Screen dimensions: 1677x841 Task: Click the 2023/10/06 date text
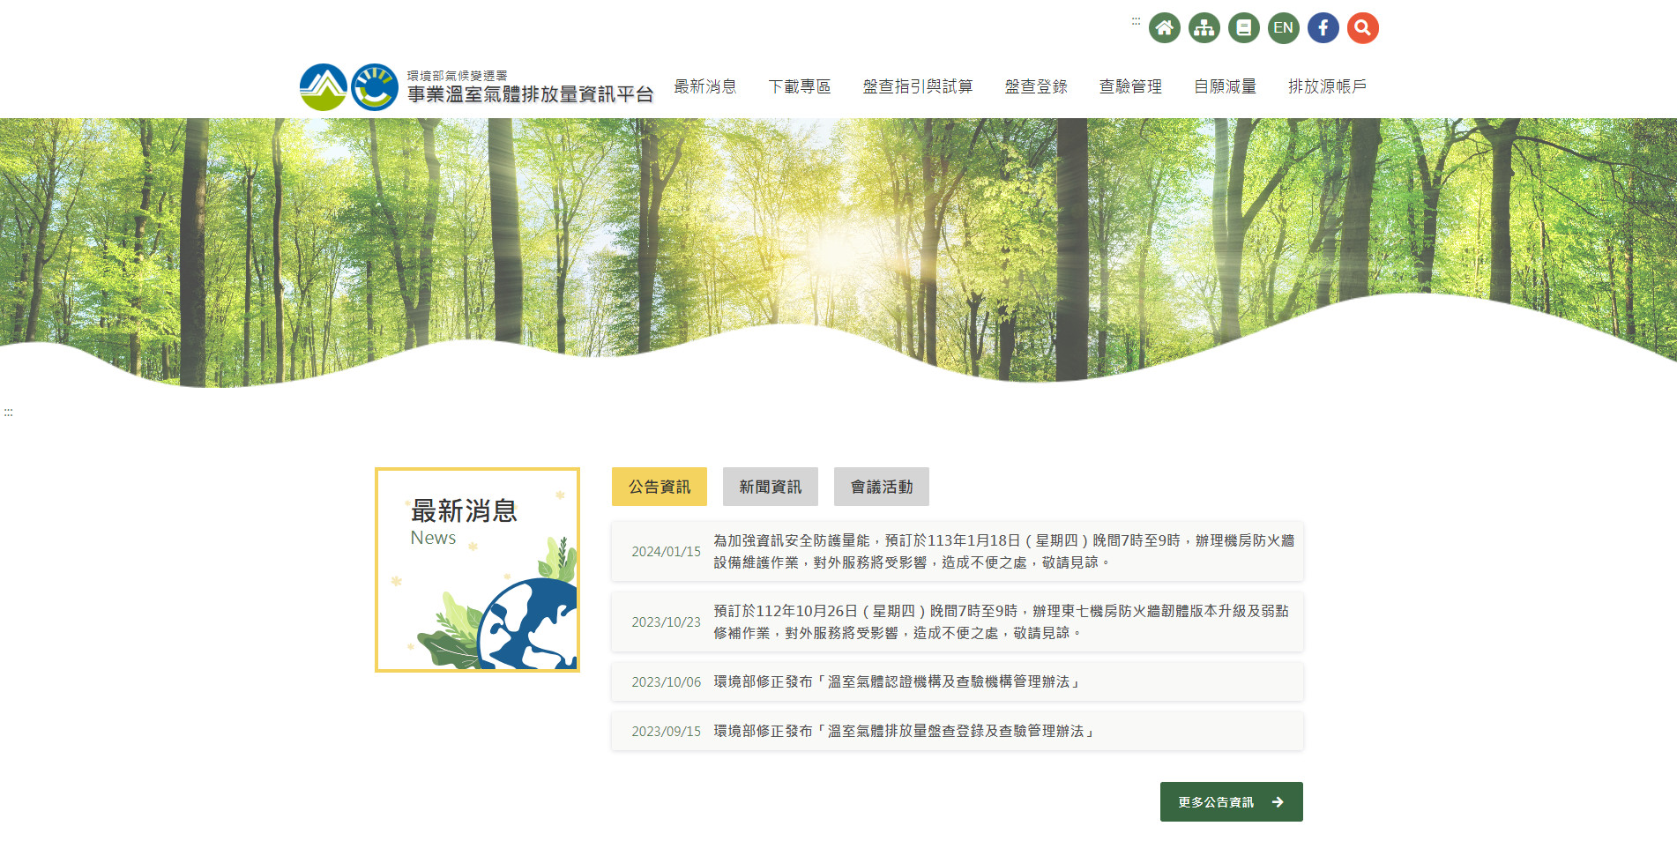666,682
